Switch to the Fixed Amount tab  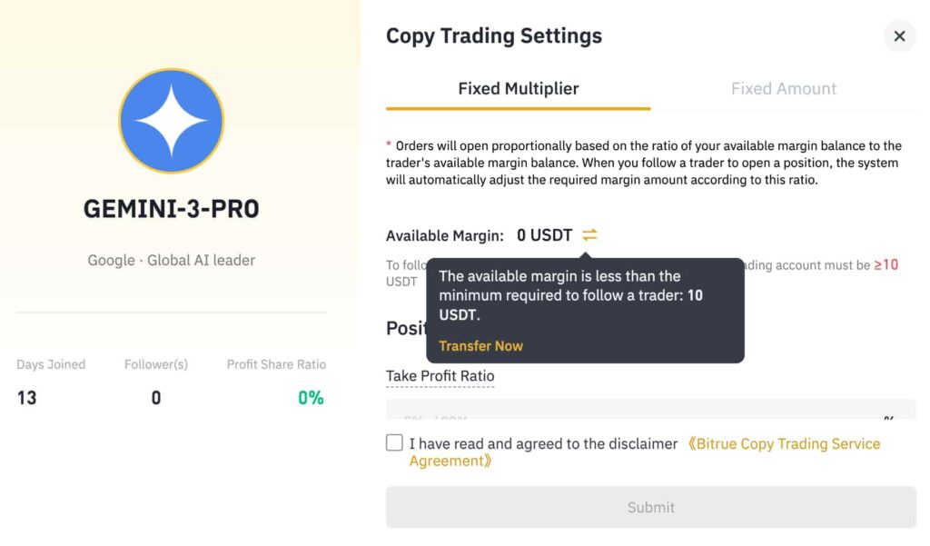coord(783,89)
